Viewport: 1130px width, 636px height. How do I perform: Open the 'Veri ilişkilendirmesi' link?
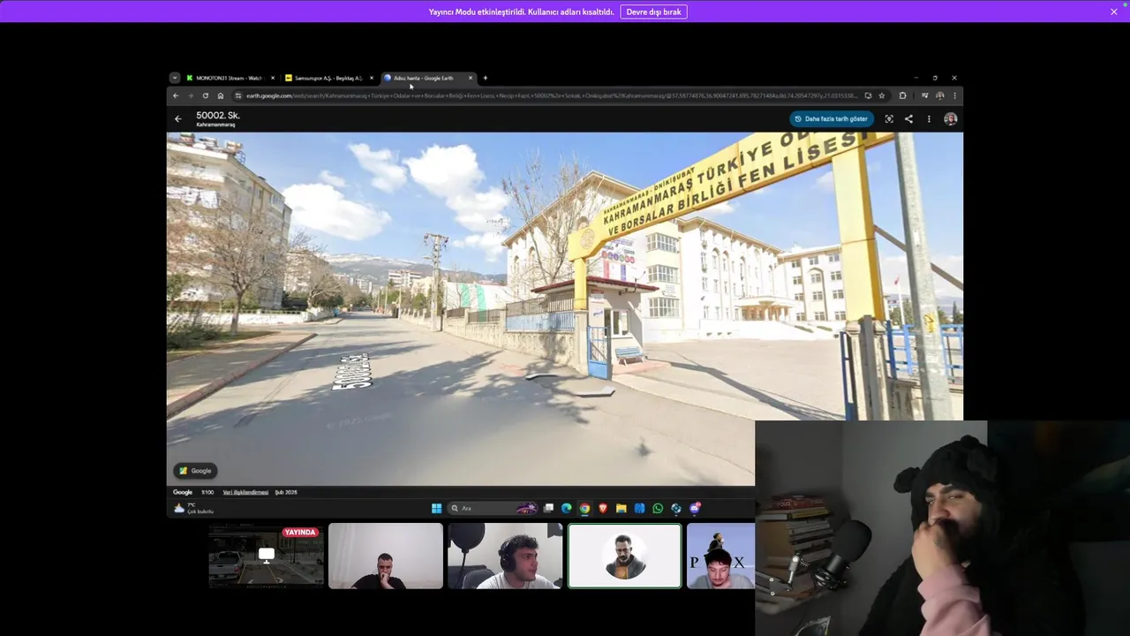click(x=245, y=492)
